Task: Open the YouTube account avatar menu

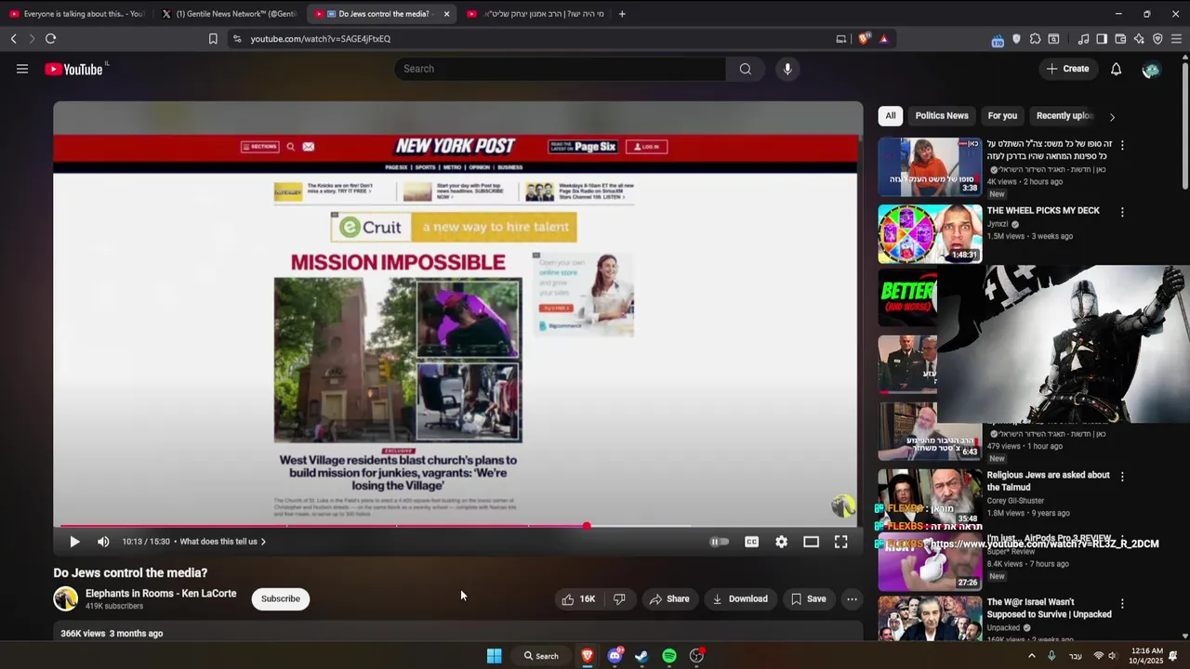Action: pos(1151,70)
